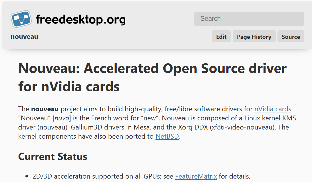This screenshot has height=182, width=312.
Task: Click the freedesktop.org logo icon
Action: click(x=21, y=19)
